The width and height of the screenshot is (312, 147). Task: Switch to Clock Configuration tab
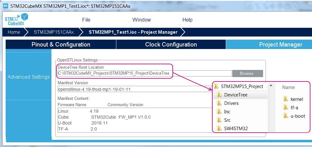click(171, 44)
